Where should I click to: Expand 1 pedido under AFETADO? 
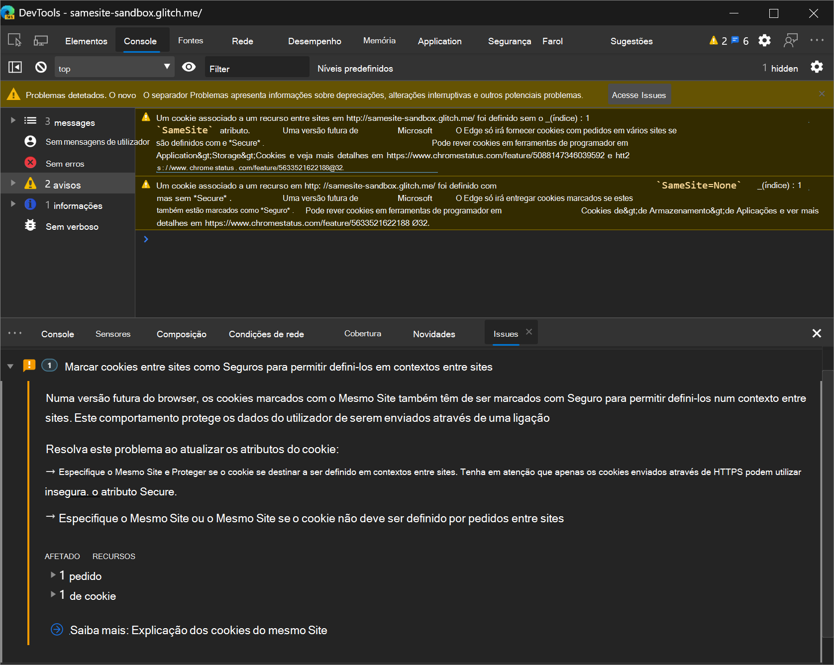(53, 575)
